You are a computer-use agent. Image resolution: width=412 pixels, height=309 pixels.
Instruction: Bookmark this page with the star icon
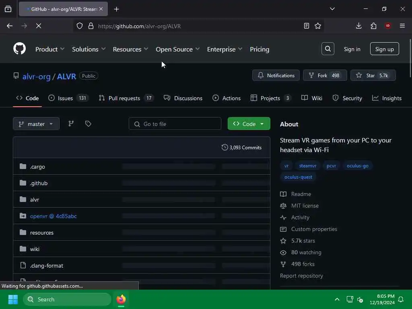click(318, 26)
